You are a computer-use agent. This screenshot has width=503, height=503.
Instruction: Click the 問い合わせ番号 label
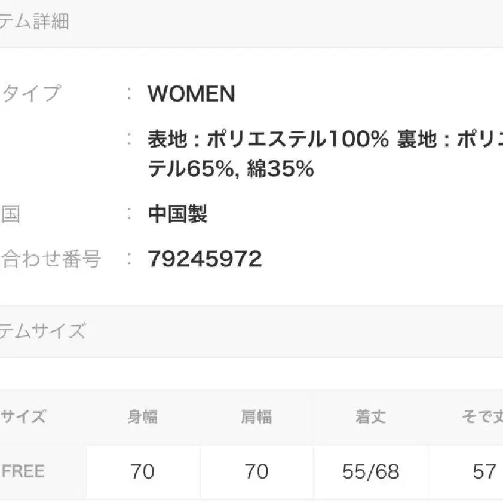point(51,259)
